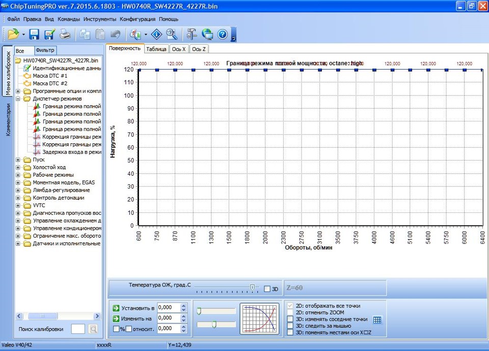Viewport: 489px width, 351px height.
Task: Click the copy icon in the toolbar
Action: pyautogui.click(x=85, y=34)
